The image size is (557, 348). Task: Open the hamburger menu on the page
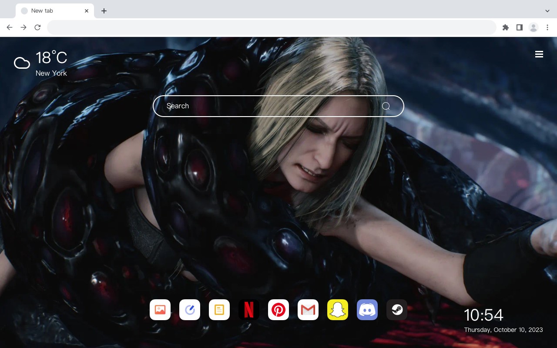(539, 54)
